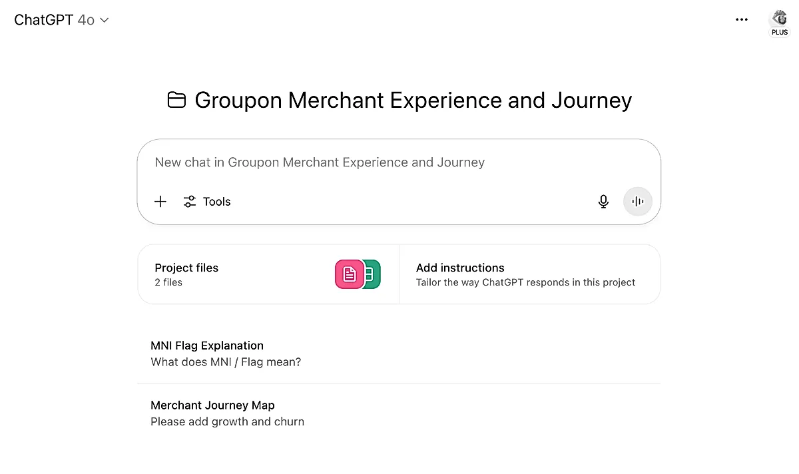Image resolution: width=799 pixels, height=474 pixels.
Task: Open the Merchant Journey Map chat
Action: pyautogui.click(x=399, y=413)
